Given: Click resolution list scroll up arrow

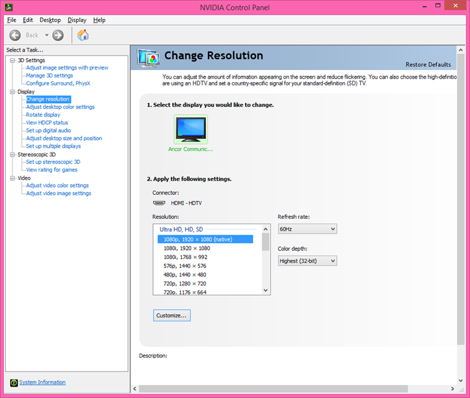Looking at the screenshot, I should pos(265,229).
